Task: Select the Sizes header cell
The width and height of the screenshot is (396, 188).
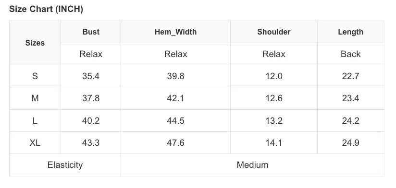Action: [x=35, y=43]
